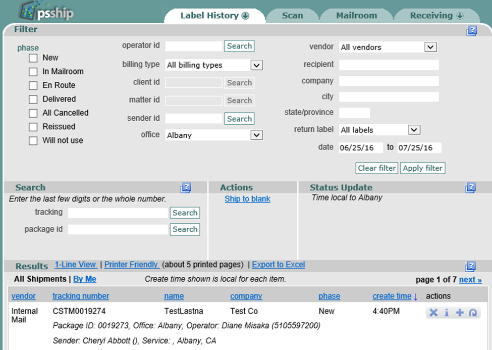The image size is (492, 350).
Task: Click the start date field 06/25/16
Action: click(x=361, y=147)
